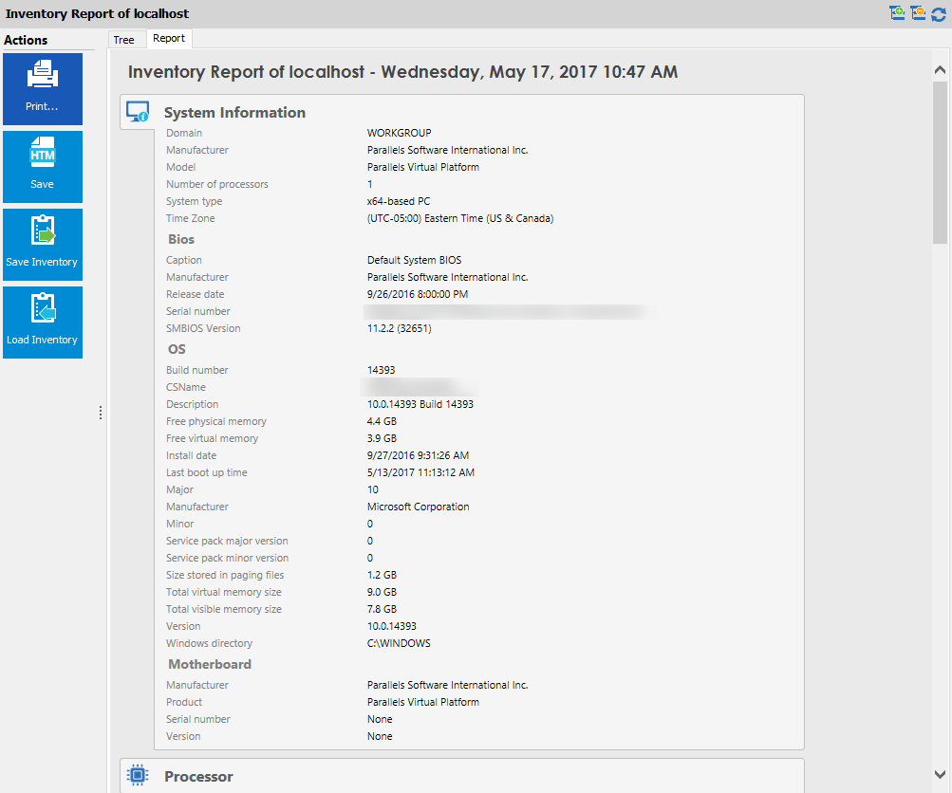The height and width of the screenshot is (793, 952).
Task: Refresh the inventory report
Action: [x=939, y=12]
